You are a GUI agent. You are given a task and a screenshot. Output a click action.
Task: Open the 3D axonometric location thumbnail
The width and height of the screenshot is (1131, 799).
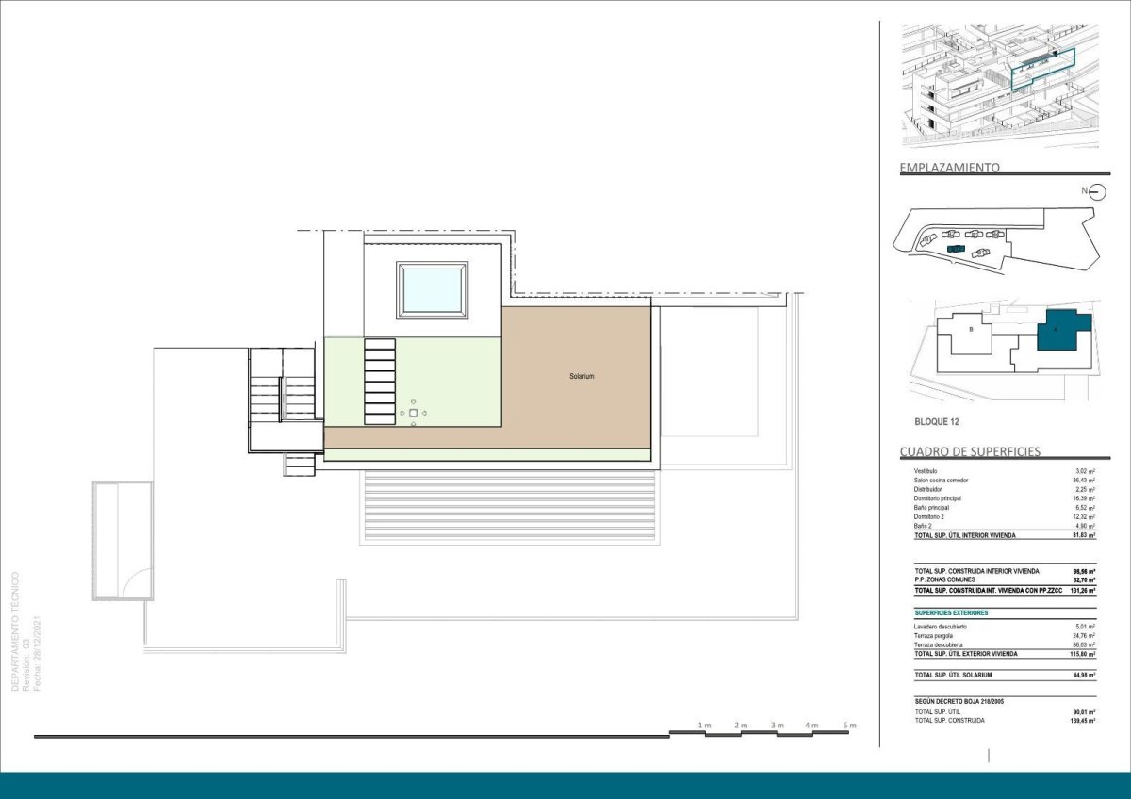pos(989,84)
